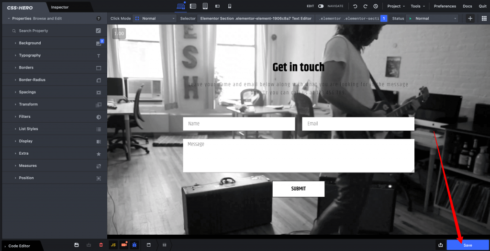Image resolution: width=490 pixels, height=251 pixels.
Task: Click the blue Save button
Action: 468,245
